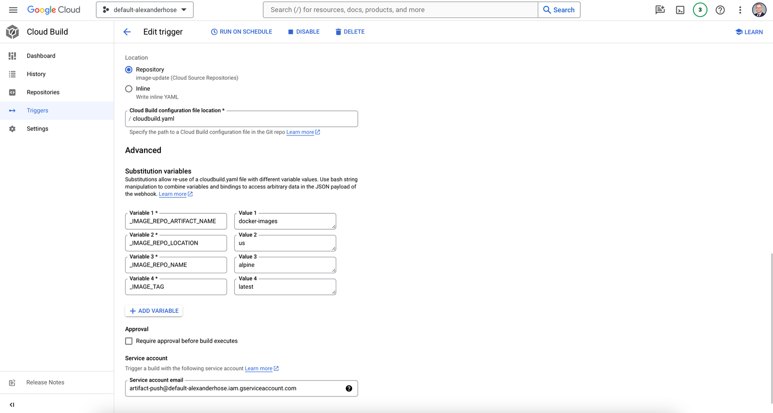Click the Value 3 field containing alpine
773x413 pixels.
[285, 265]
